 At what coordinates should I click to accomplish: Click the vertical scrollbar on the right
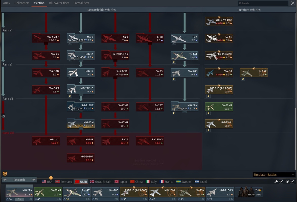click(x=295, y=139)
